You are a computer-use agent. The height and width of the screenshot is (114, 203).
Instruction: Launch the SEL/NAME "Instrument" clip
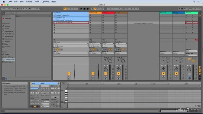click(x=54, y=20)
